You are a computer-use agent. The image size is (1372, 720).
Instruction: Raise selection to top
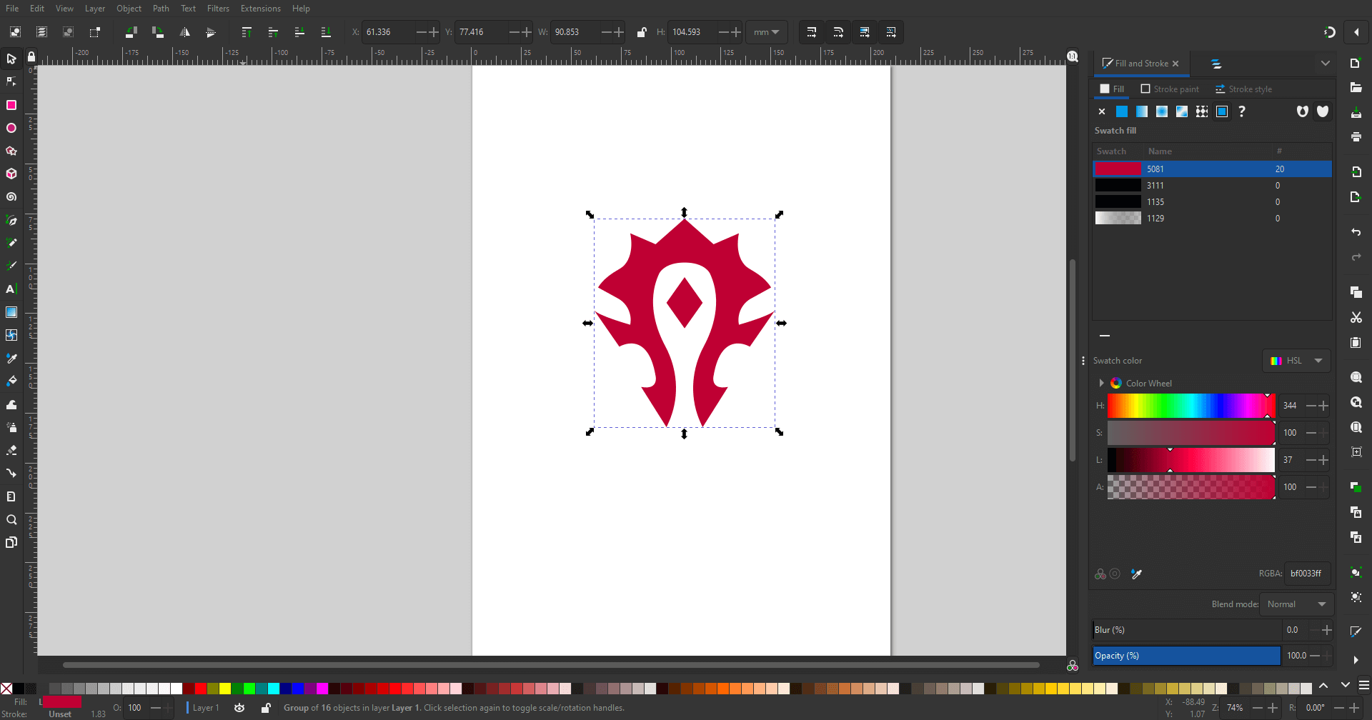click(247, 32)
